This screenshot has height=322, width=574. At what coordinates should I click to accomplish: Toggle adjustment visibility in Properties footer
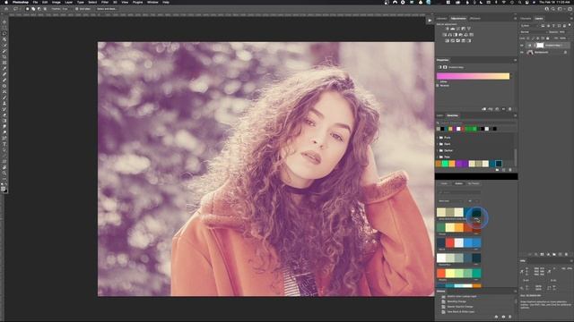tap(503, 109)
